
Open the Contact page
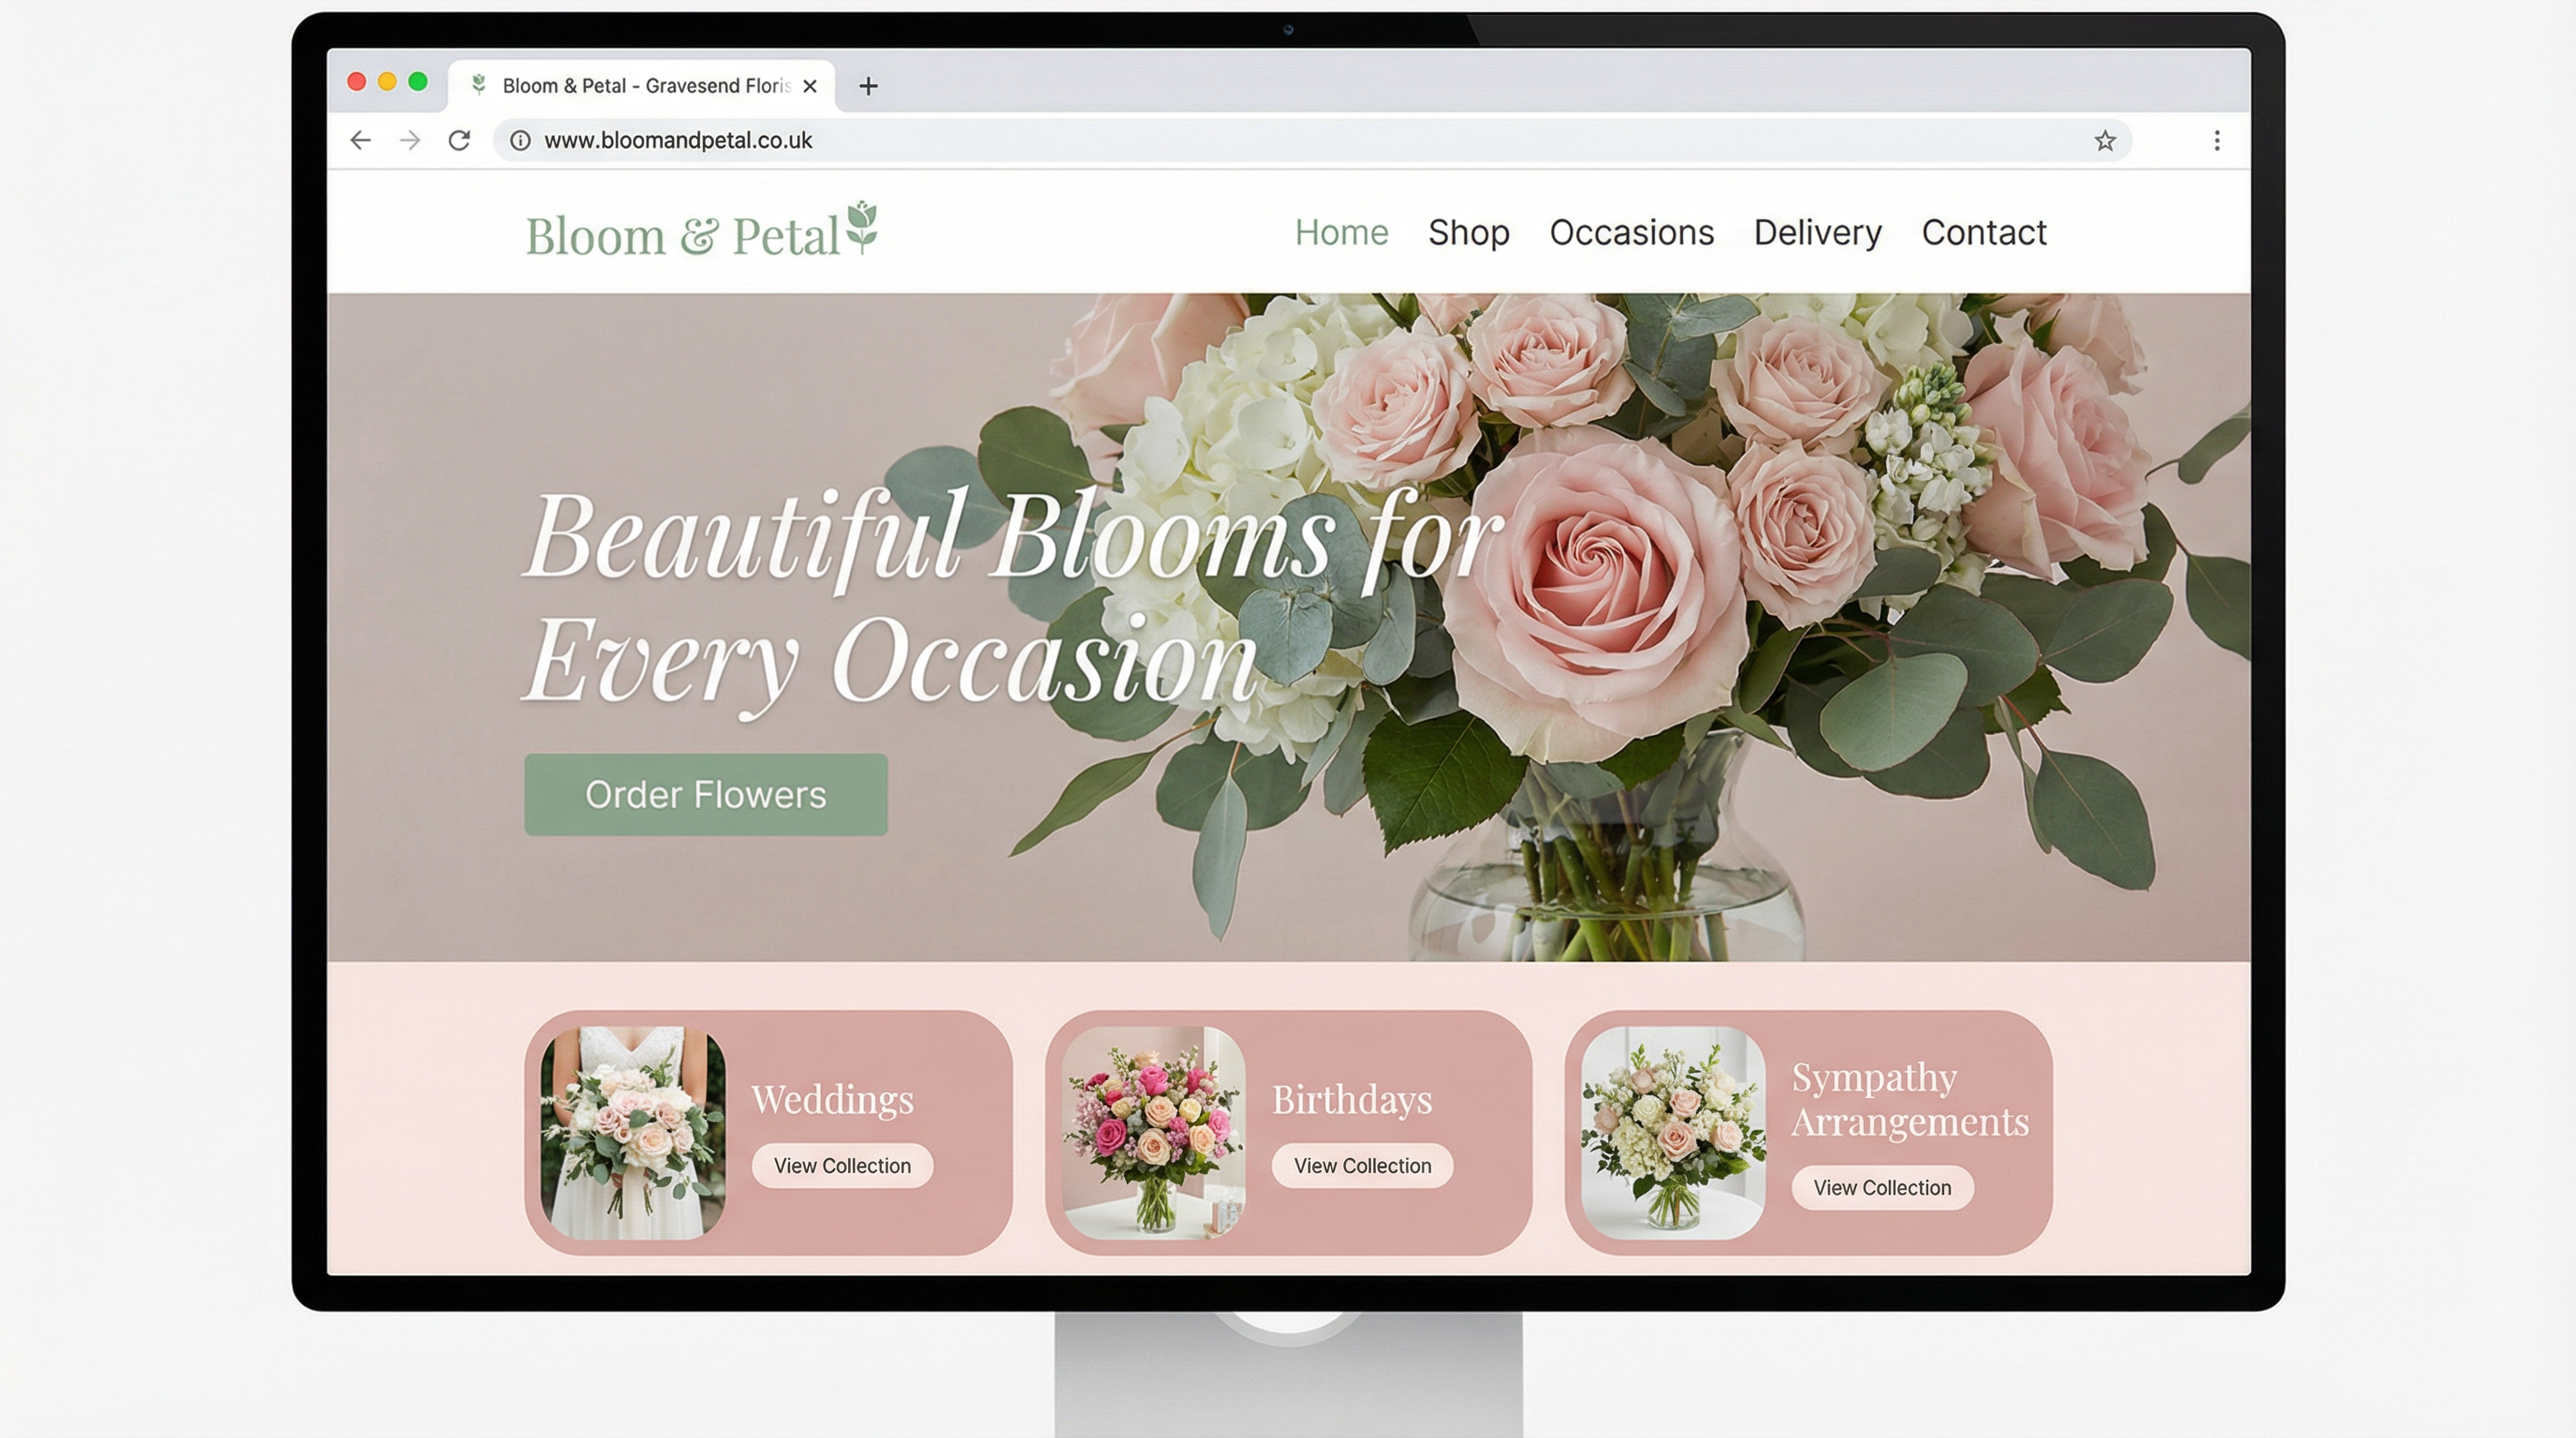click(x=1983, y=233)
